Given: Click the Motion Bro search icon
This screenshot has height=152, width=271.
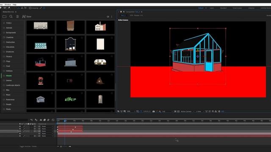Looking at the screenshot, I should click(x=11, y=16).
